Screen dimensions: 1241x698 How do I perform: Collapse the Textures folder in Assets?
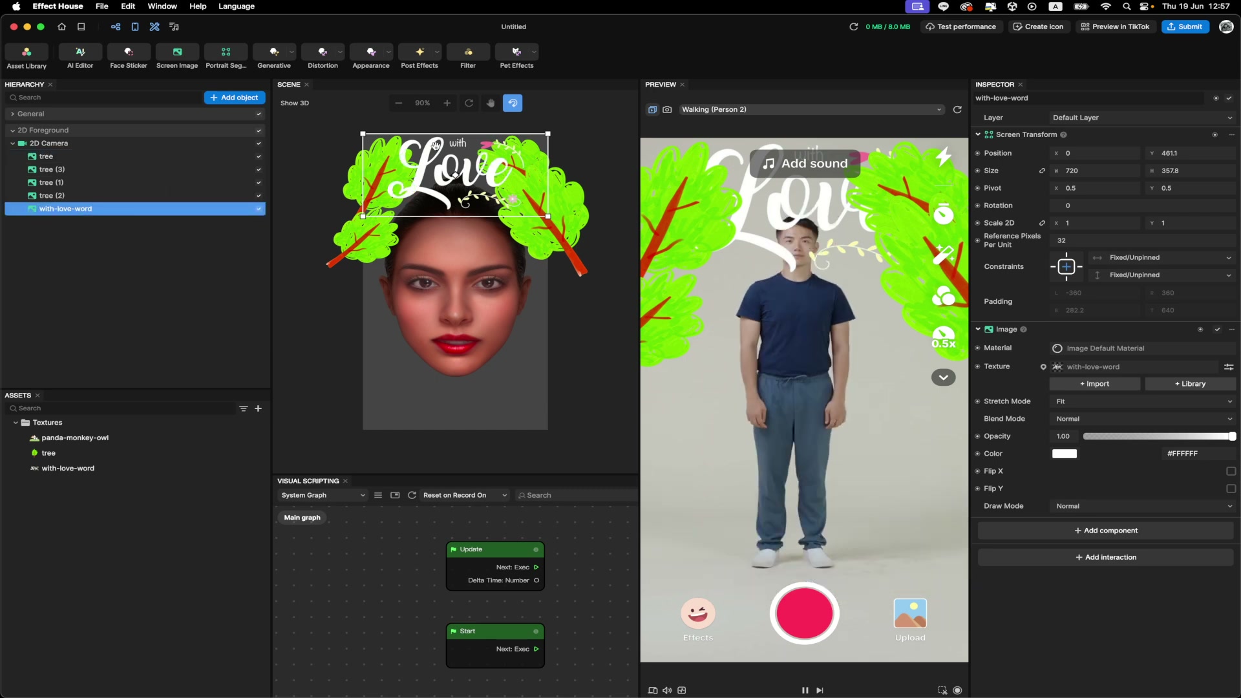pyautogui.click(x=16, y=423)
